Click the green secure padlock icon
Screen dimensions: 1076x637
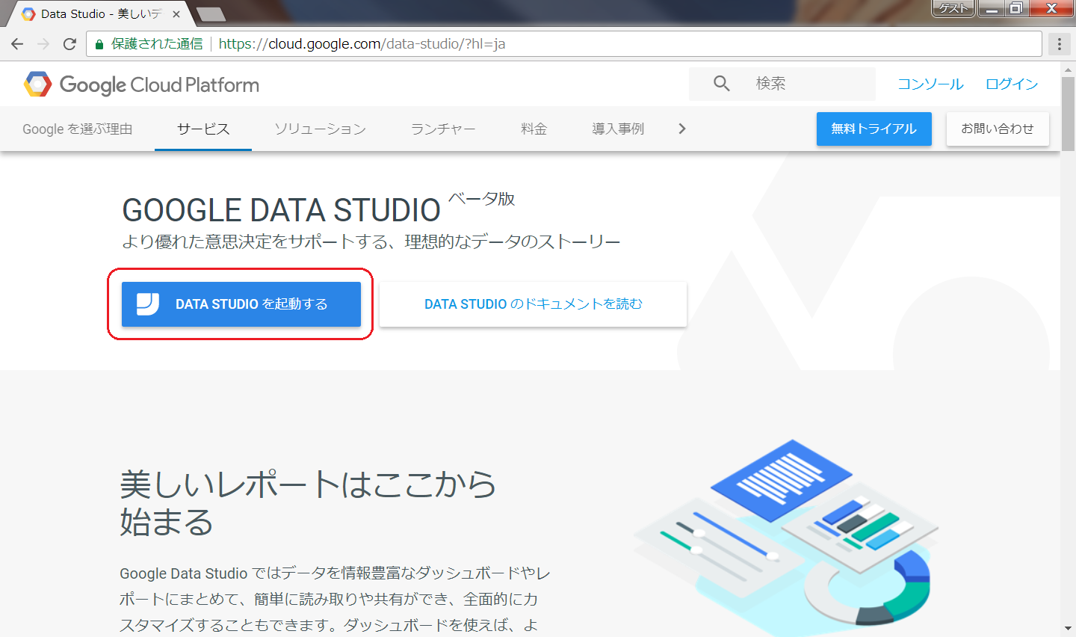click(x=99, y=44)
